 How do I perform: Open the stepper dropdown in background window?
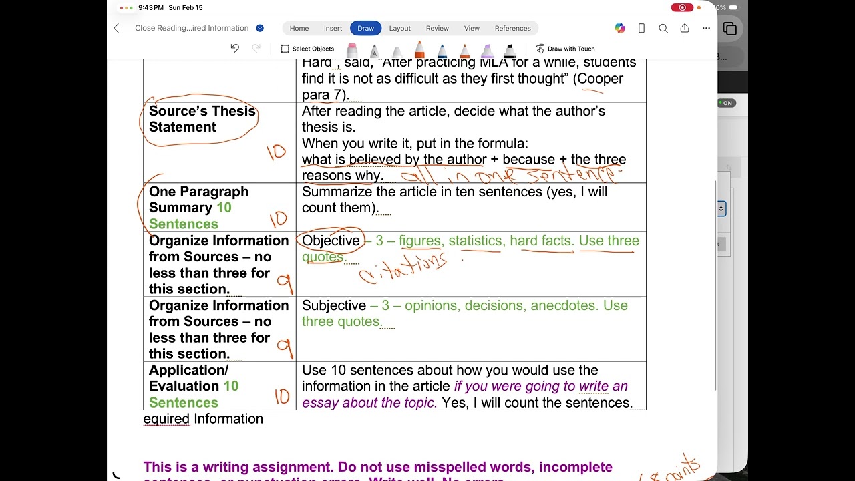pyautogui.click(x=721, y=209)
